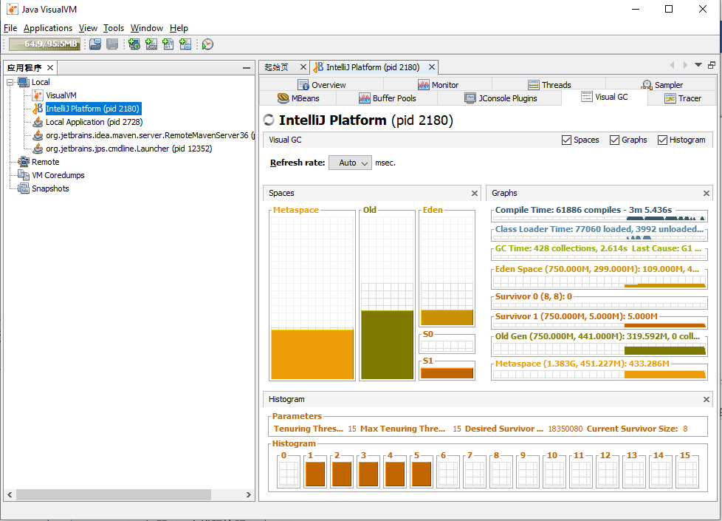Select org.jetbrains.jps.cmdline.Launcher (pid 12352)
The width and height of the screenshot is (722, 521).
tap(129, 149)
